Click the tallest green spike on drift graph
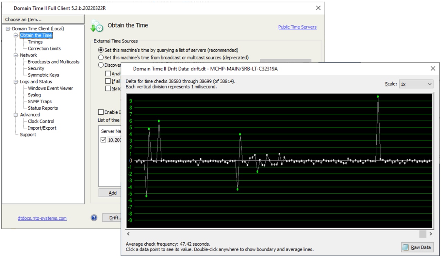Viewport: 442px width, 258px height. pos(378,97)
